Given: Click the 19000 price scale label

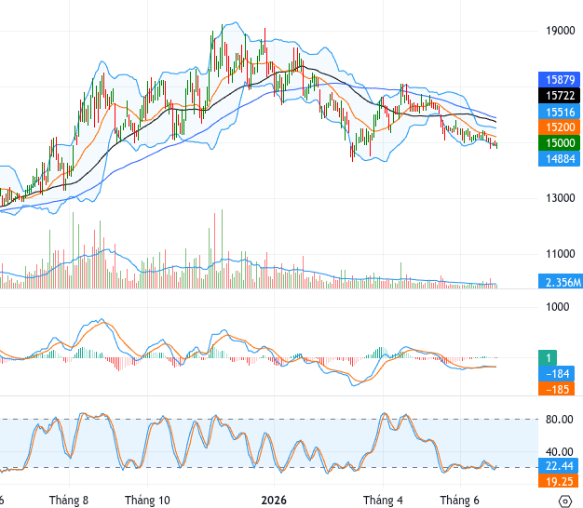Looking at the screenshot, I should (x=560, y=31).
